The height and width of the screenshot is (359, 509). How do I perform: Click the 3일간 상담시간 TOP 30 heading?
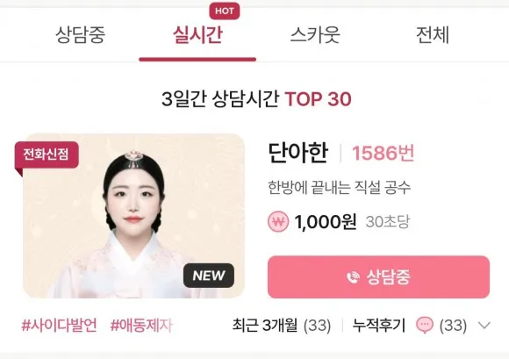[256, 99]
